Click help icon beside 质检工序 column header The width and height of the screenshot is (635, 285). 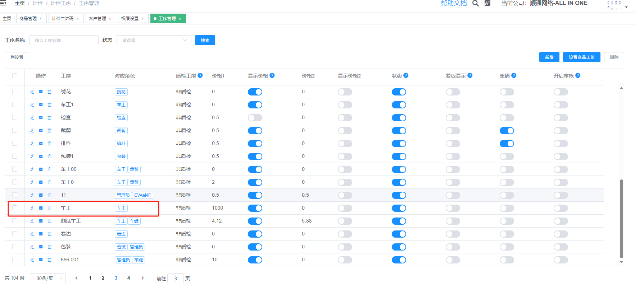pos(200,75)
